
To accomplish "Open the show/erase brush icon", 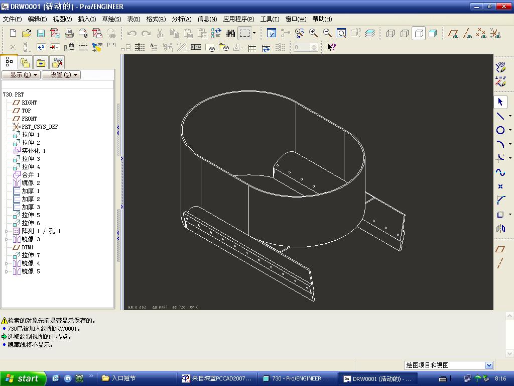I will (97, 47).
